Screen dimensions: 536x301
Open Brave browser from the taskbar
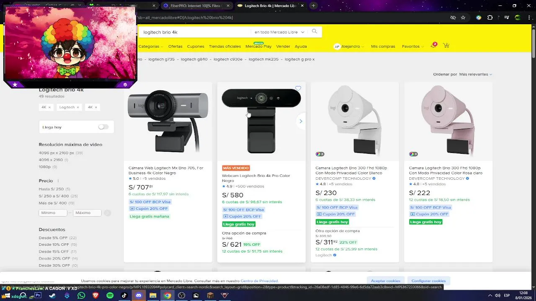click(x=95, y=295)
